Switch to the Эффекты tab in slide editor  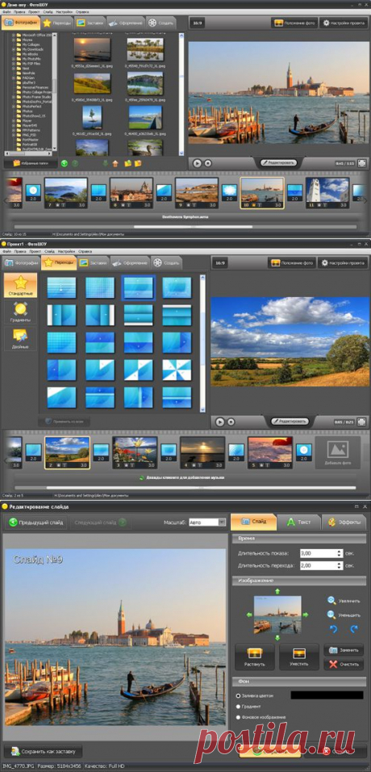click(x=344, y=522)
